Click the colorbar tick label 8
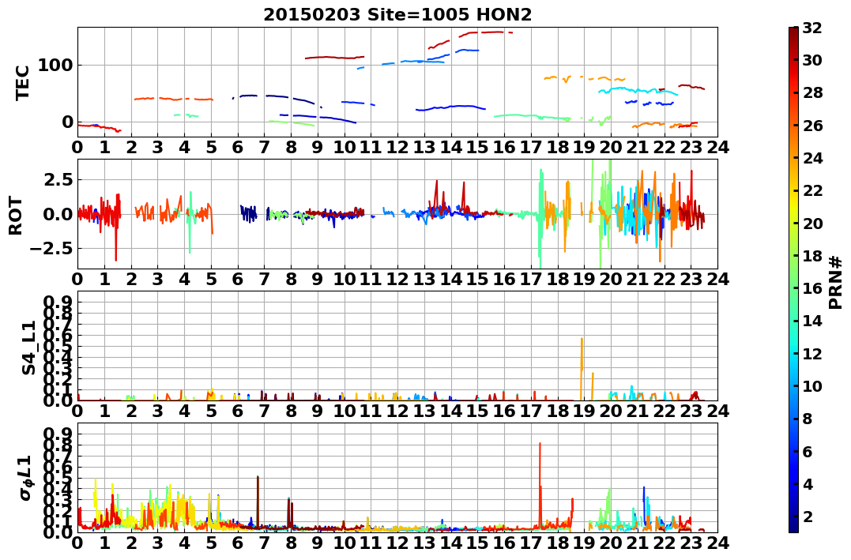The image size is (851, 560). (x=808, y=419)
